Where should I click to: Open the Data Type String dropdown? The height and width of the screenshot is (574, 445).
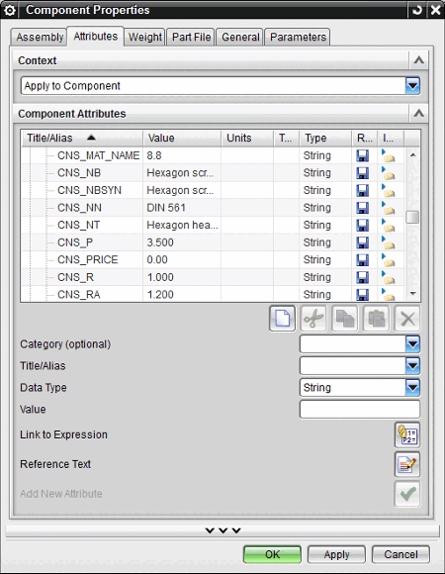(412, 387)
